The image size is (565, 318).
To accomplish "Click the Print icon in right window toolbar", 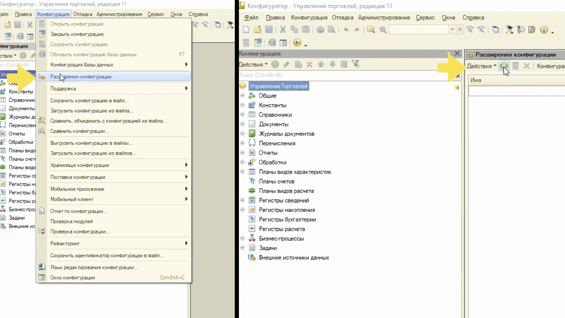I will tap(320, 29).
